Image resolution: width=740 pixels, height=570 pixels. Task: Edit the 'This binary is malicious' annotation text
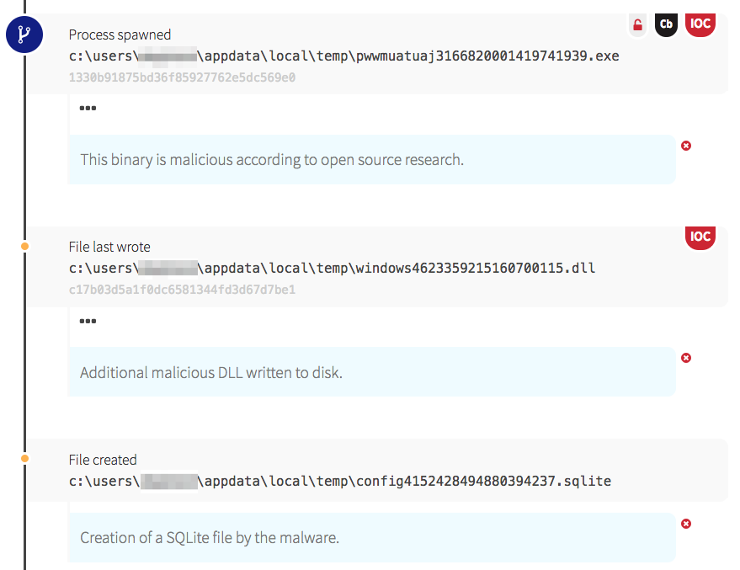272,159
